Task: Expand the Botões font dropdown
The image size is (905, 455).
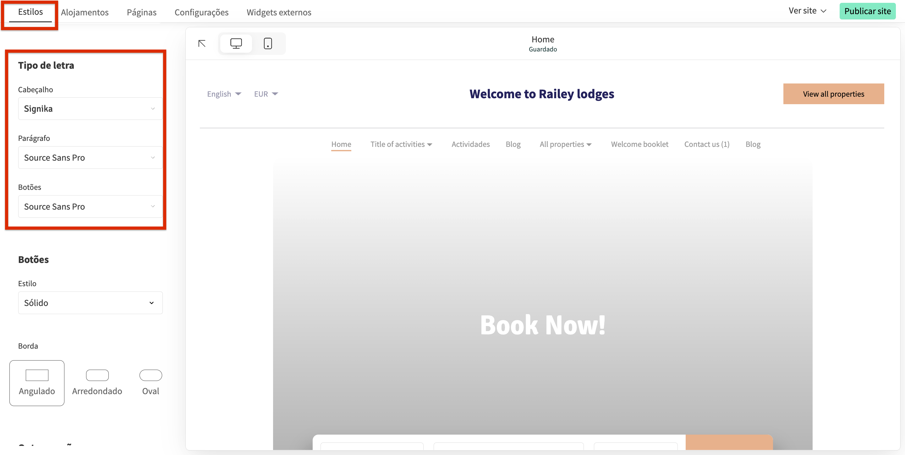Action: click(90, 206)
